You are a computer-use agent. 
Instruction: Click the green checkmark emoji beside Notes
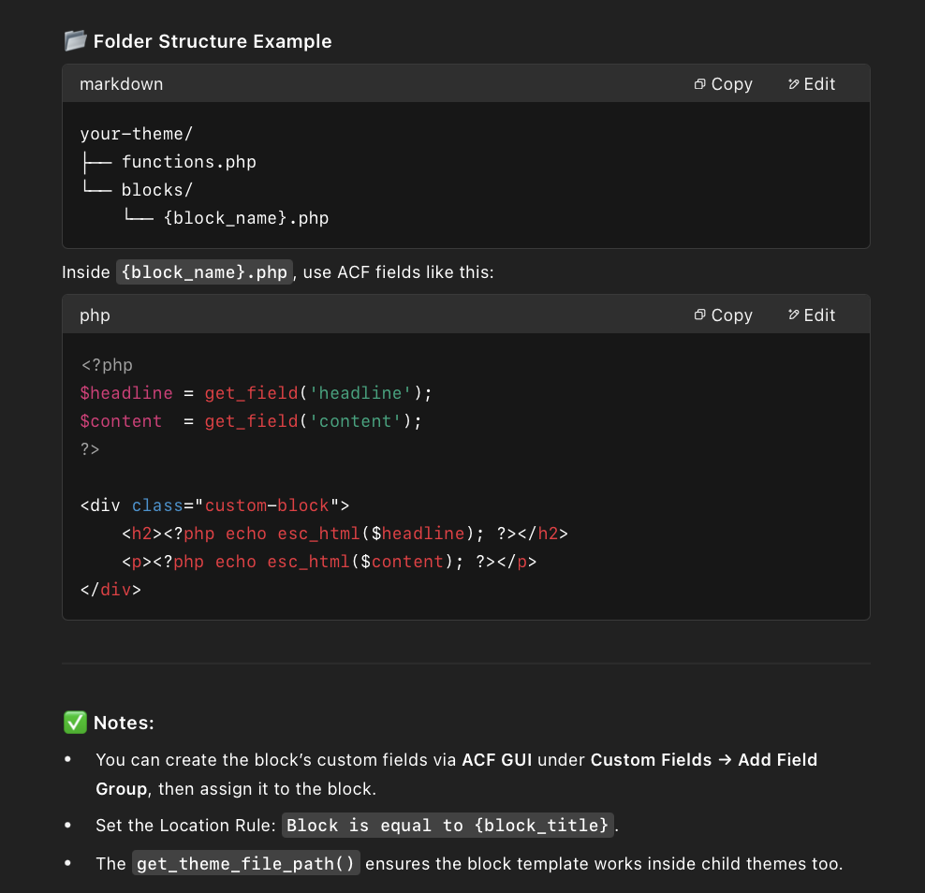tap(75, 722)
